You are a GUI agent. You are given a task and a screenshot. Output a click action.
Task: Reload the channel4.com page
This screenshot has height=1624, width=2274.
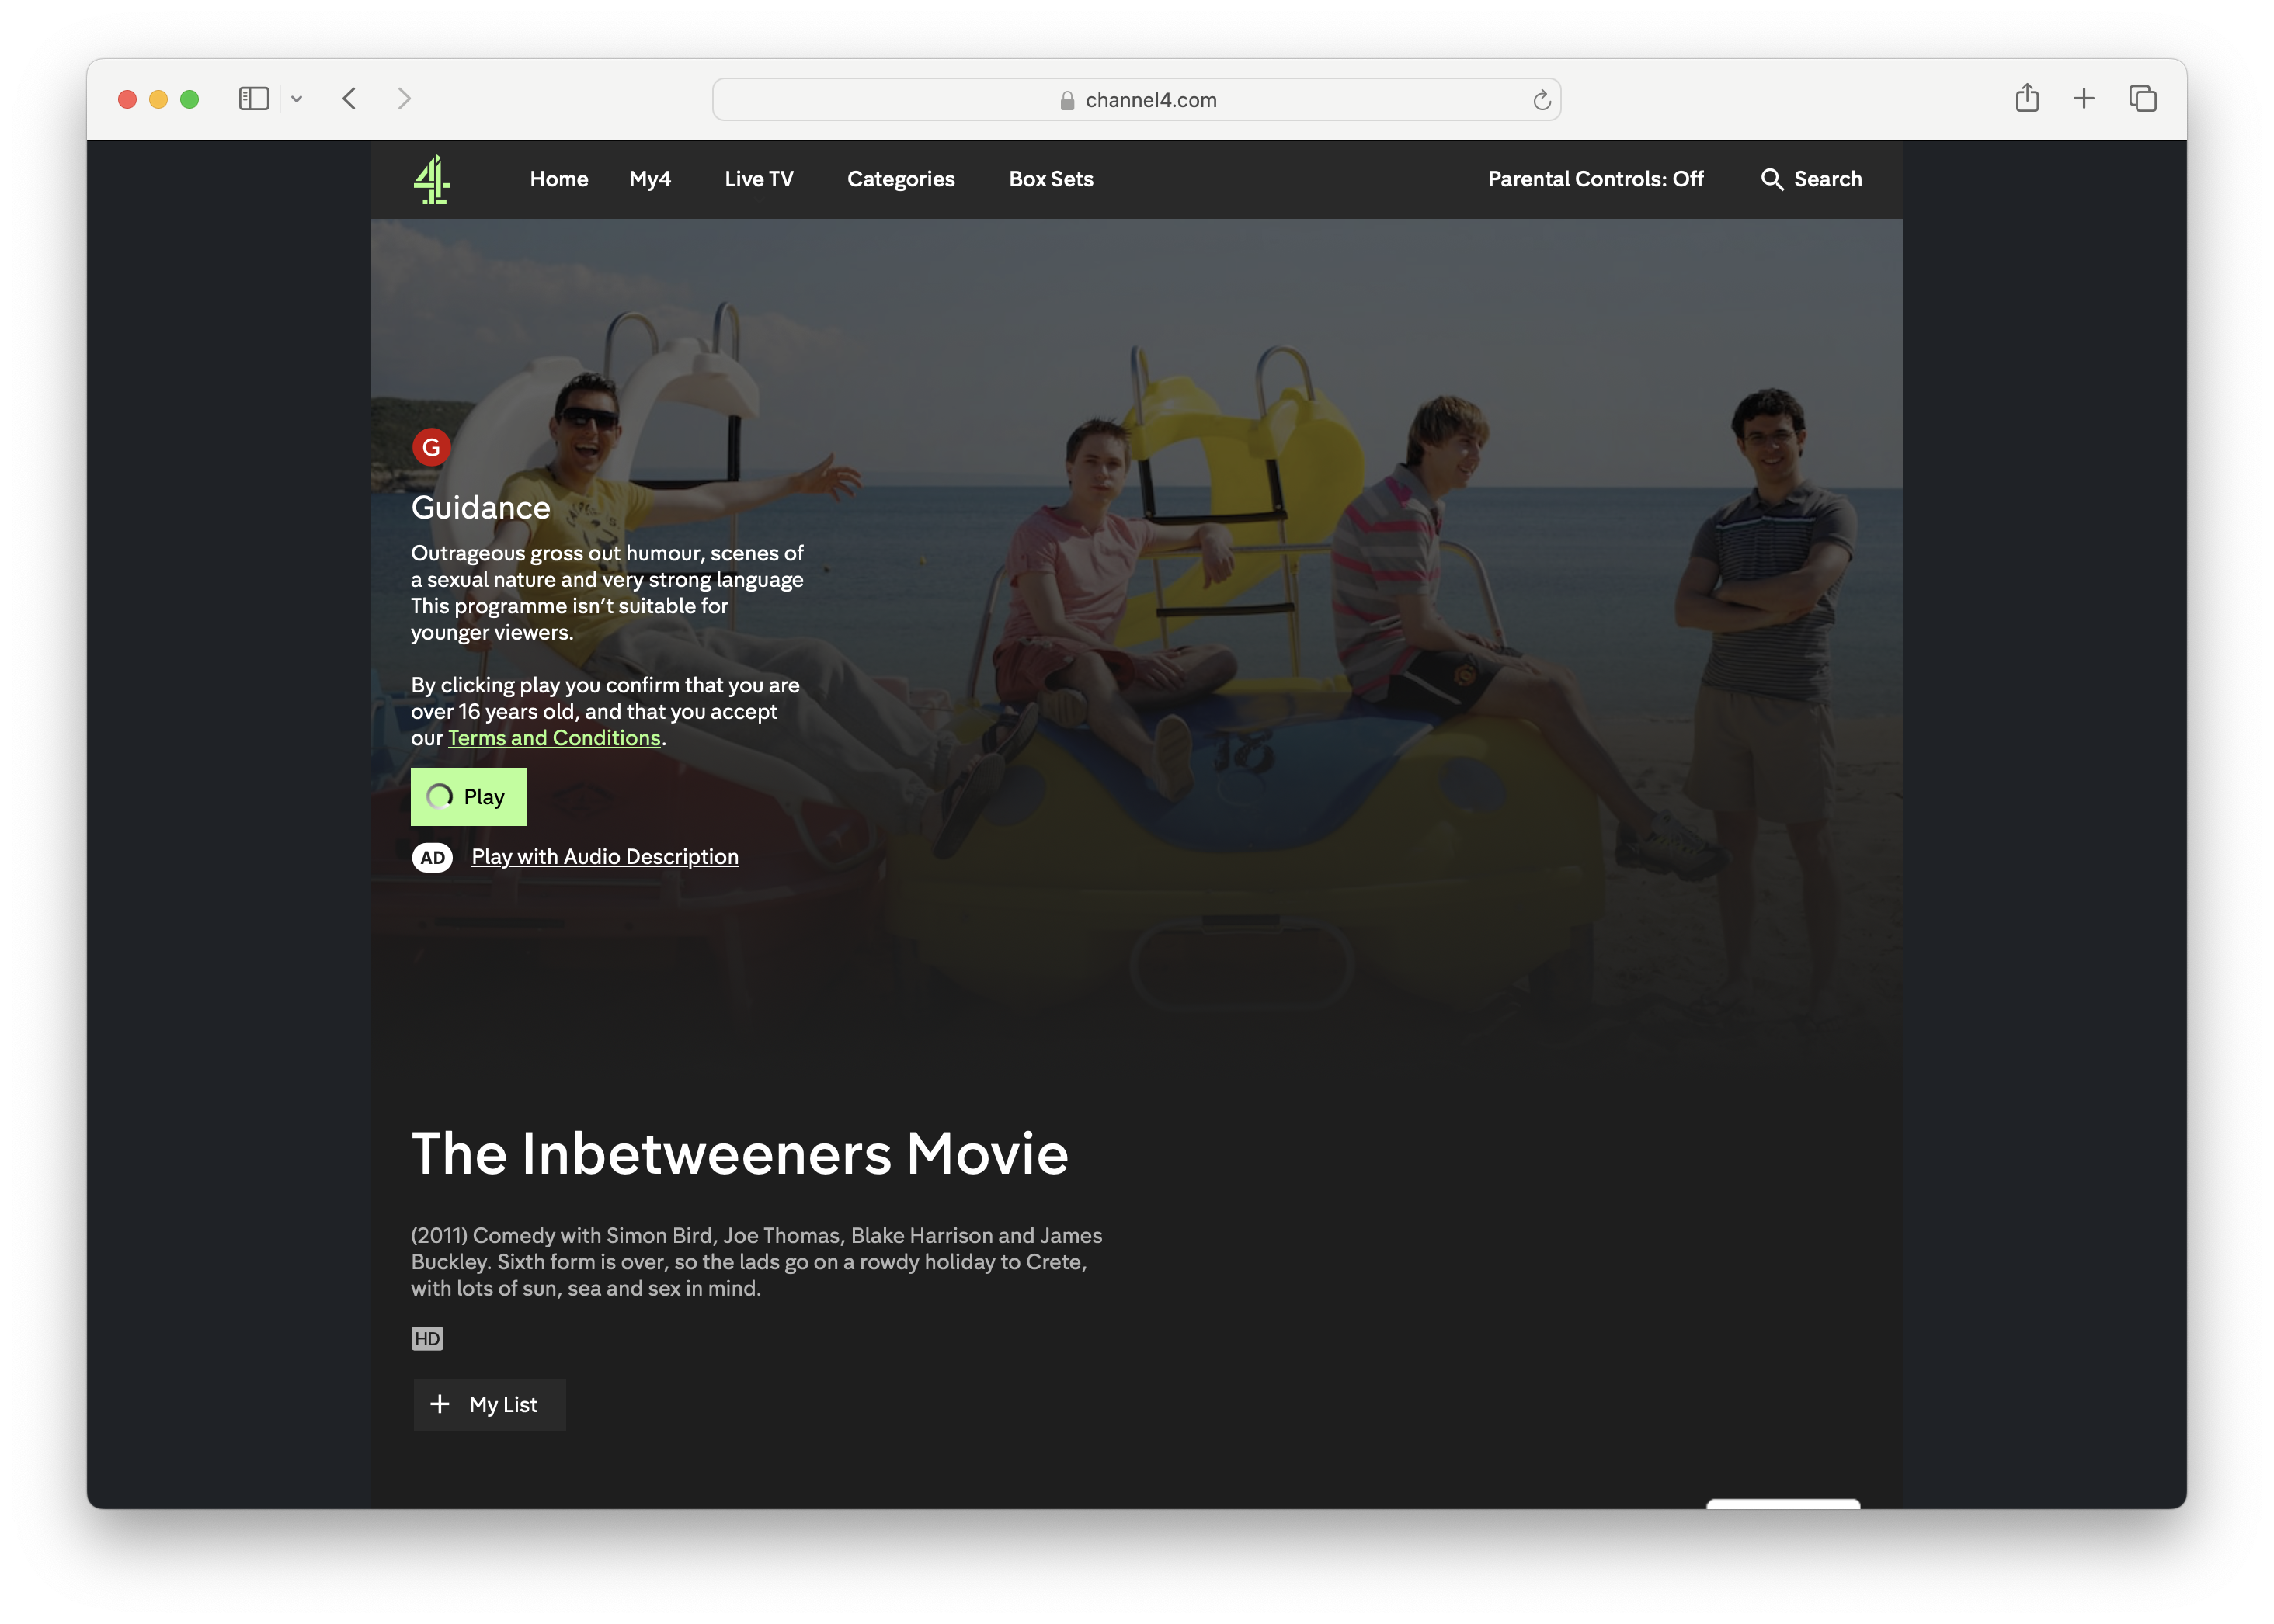1542,100
